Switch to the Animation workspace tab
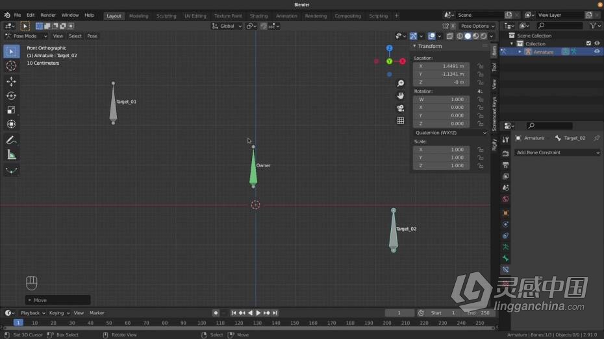 286,16
